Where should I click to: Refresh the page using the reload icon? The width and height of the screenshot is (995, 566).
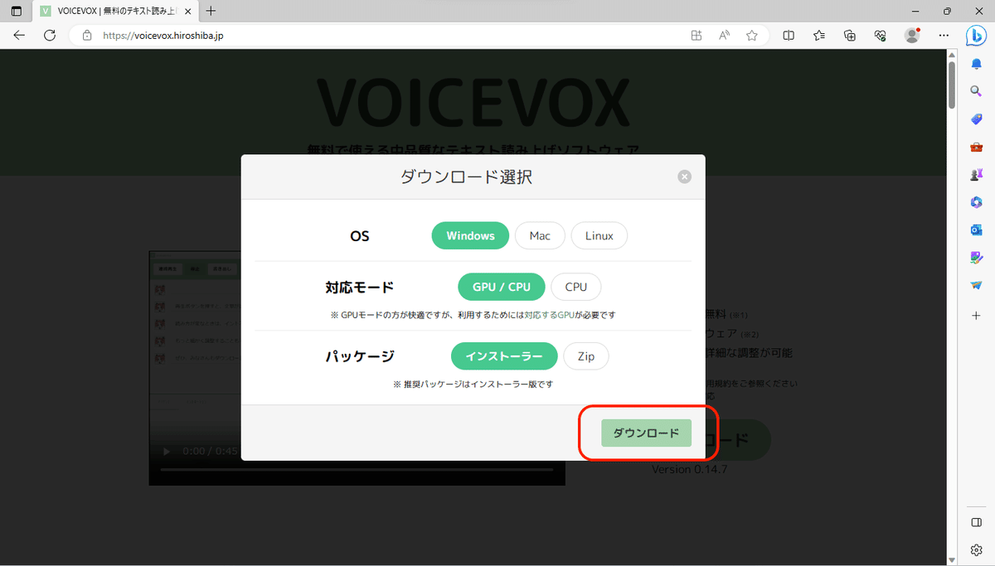pos(50,36)
